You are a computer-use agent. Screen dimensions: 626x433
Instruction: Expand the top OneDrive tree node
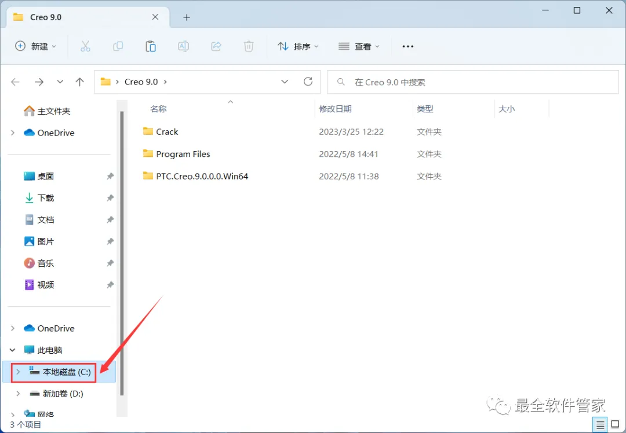pyautogui.click(x=13, y=133)
